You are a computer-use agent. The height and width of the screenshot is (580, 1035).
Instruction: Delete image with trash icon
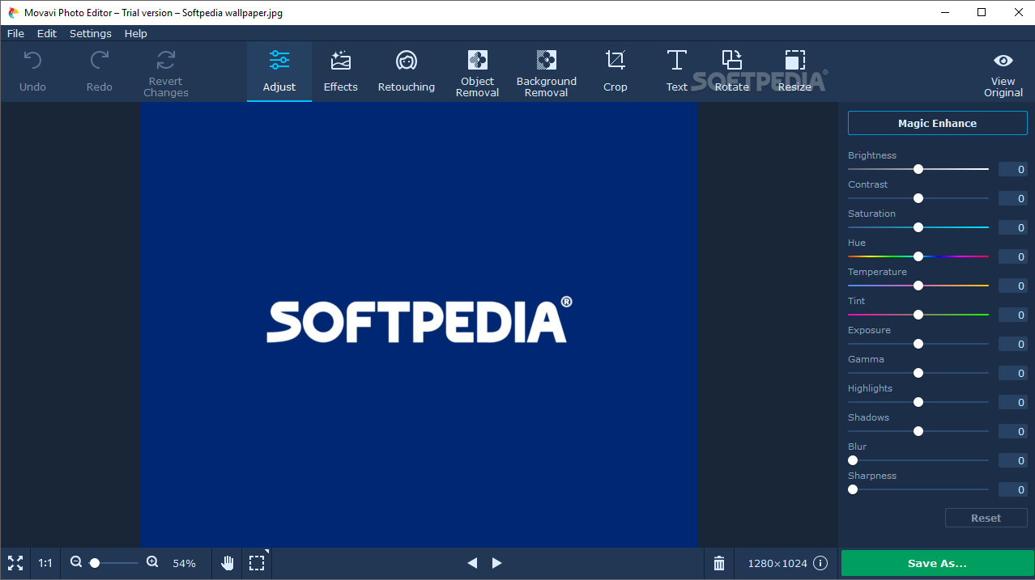click(719, 563)
